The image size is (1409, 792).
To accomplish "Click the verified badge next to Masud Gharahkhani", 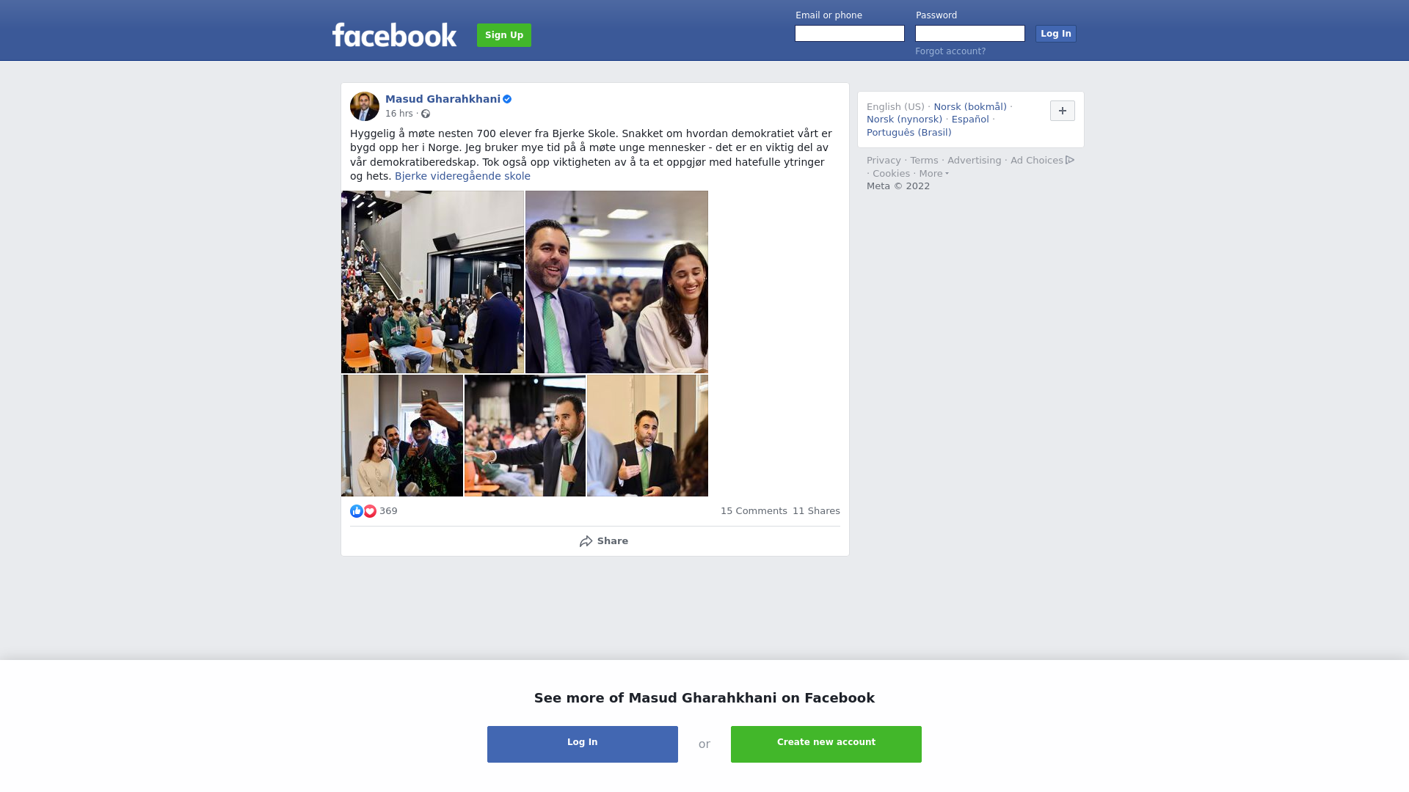I will click(507, 99).
